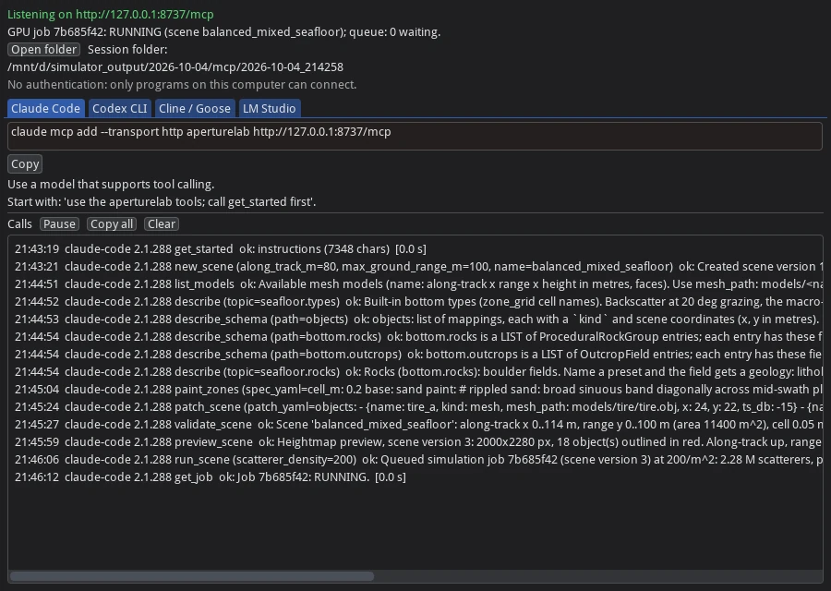Clear the Calls log

(x=162, y=223)
